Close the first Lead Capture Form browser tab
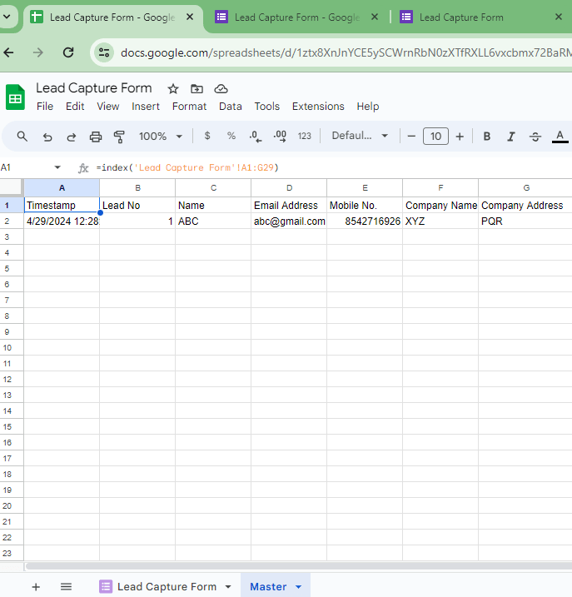Viewport: 572px width, 597px height. pos(190,17)
